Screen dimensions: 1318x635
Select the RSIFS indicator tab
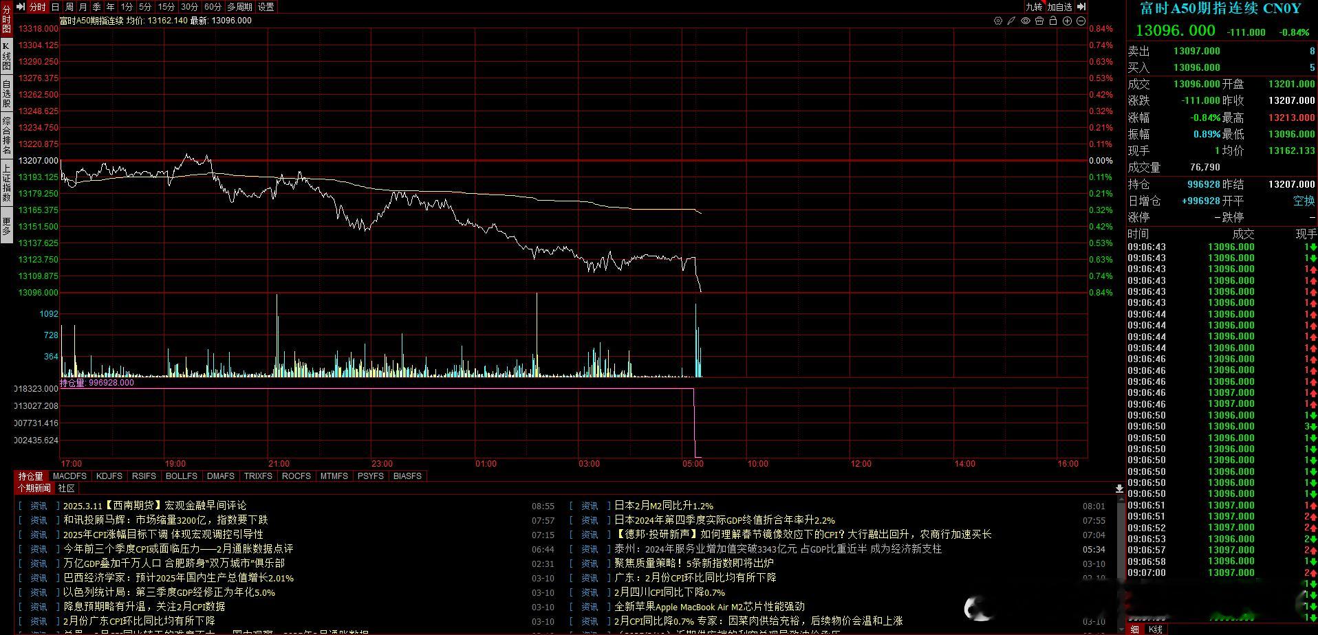(x=144, y=476)
